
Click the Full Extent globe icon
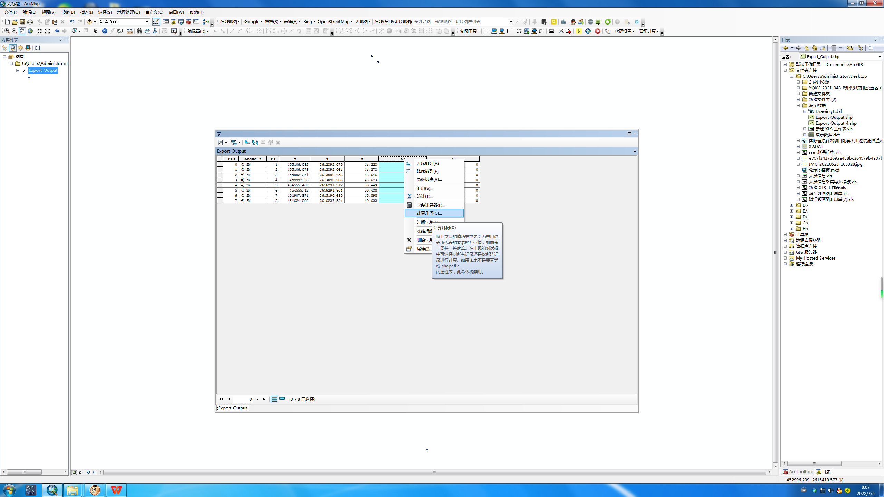click(x=30, y=31)
